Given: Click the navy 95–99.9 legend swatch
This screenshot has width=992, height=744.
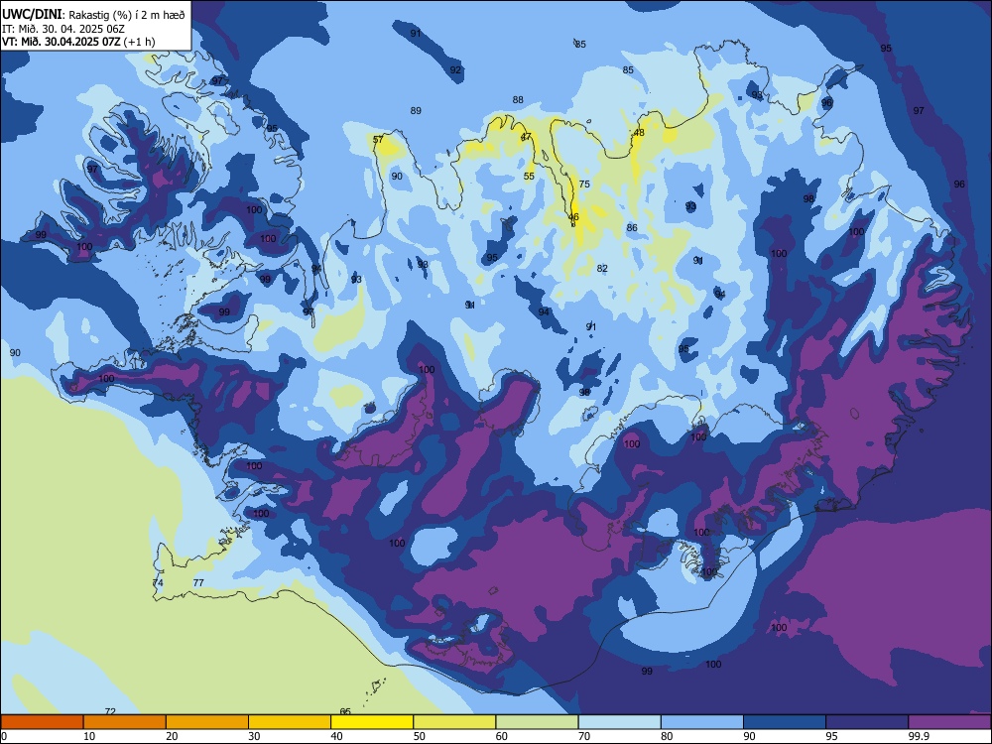Looking at the screenshot, I should coord(867,722).
